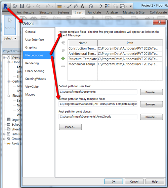Click the point clouds root path field
The image size is (168, 188).
[98, 117]
